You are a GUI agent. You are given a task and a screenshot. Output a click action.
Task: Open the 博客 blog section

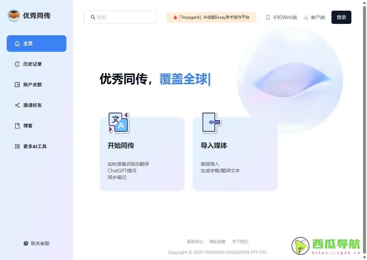[27, 126]
